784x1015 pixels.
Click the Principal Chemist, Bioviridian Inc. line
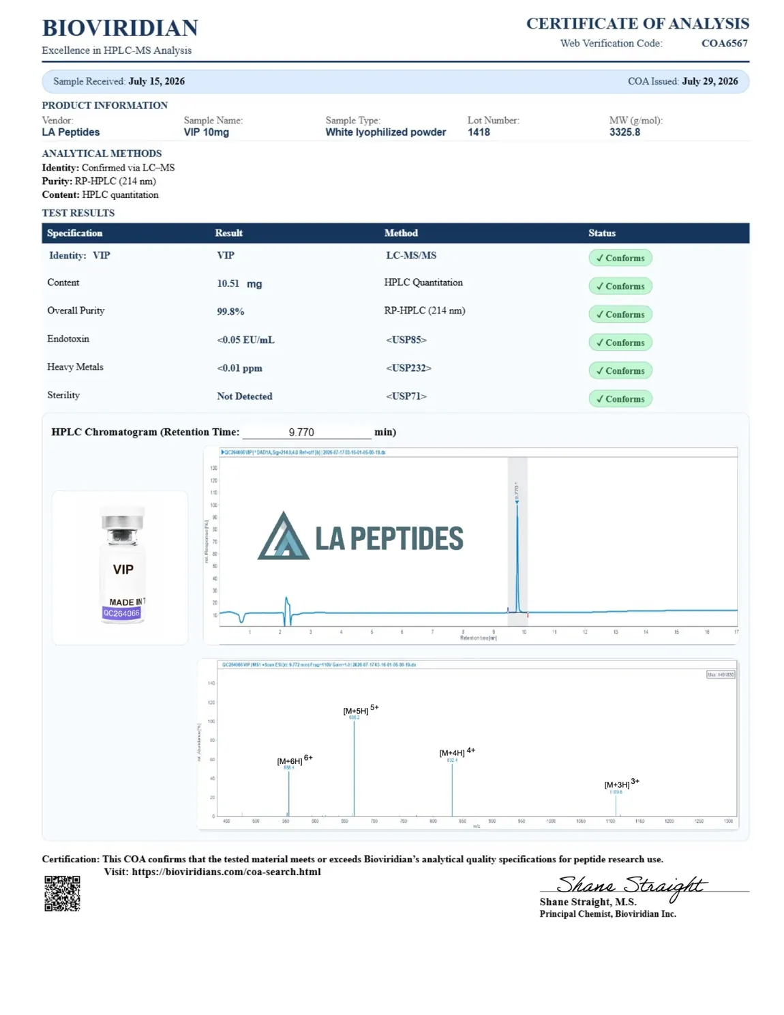tap(608, 914)
